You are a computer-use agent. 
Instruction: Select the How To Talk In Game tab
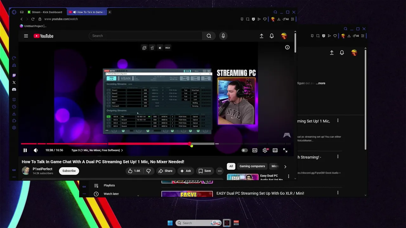click(x=87, y=12)
